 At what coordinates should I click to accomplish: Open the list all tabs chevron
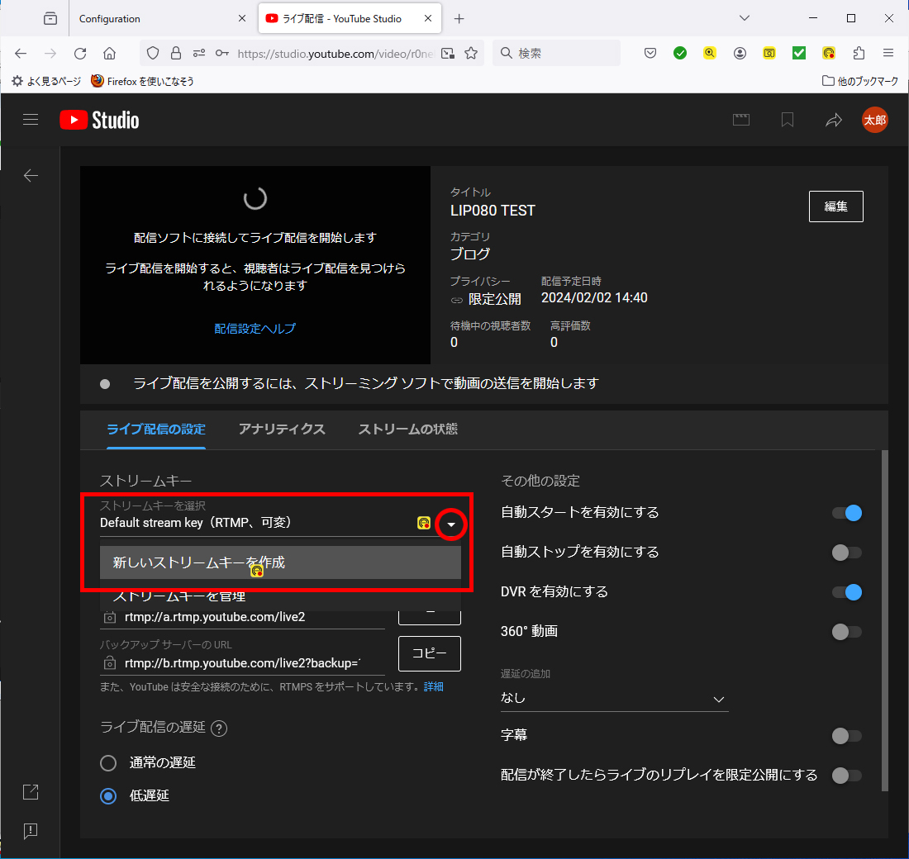click(745, 18)
